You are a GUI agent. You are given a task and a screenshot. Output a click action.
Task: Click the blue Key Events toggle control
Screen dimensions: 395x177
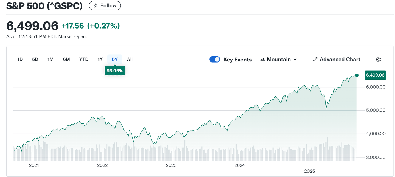215,59
